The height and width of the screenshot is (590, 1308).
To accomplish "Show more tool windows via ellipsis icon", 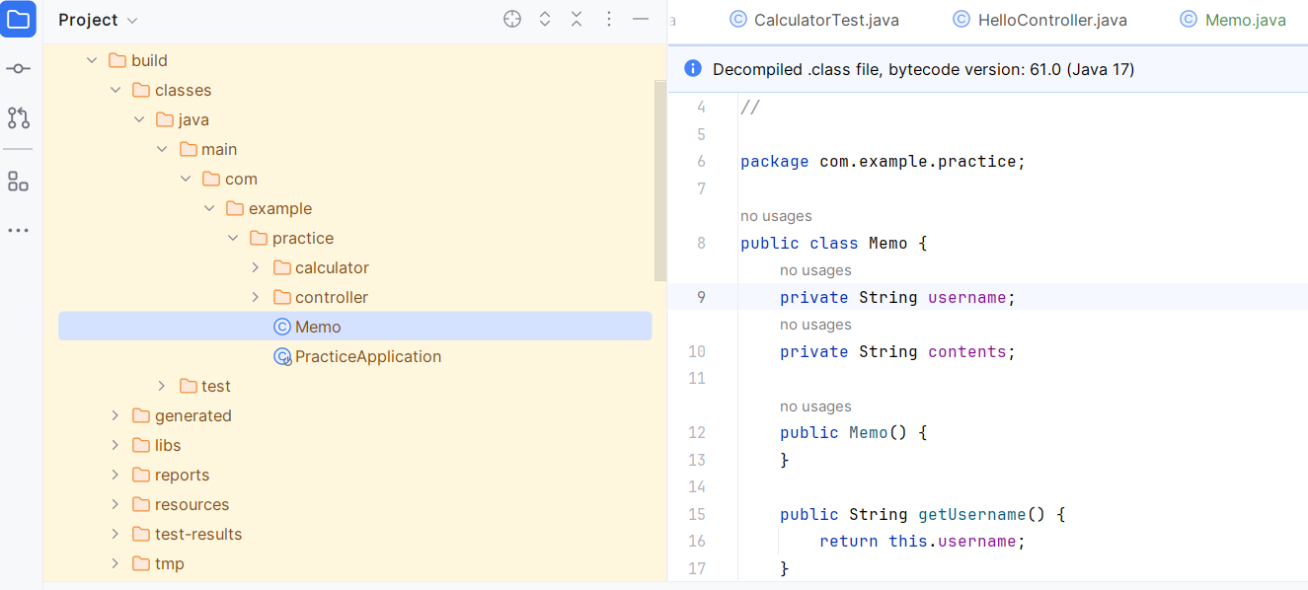I will 18,230.
